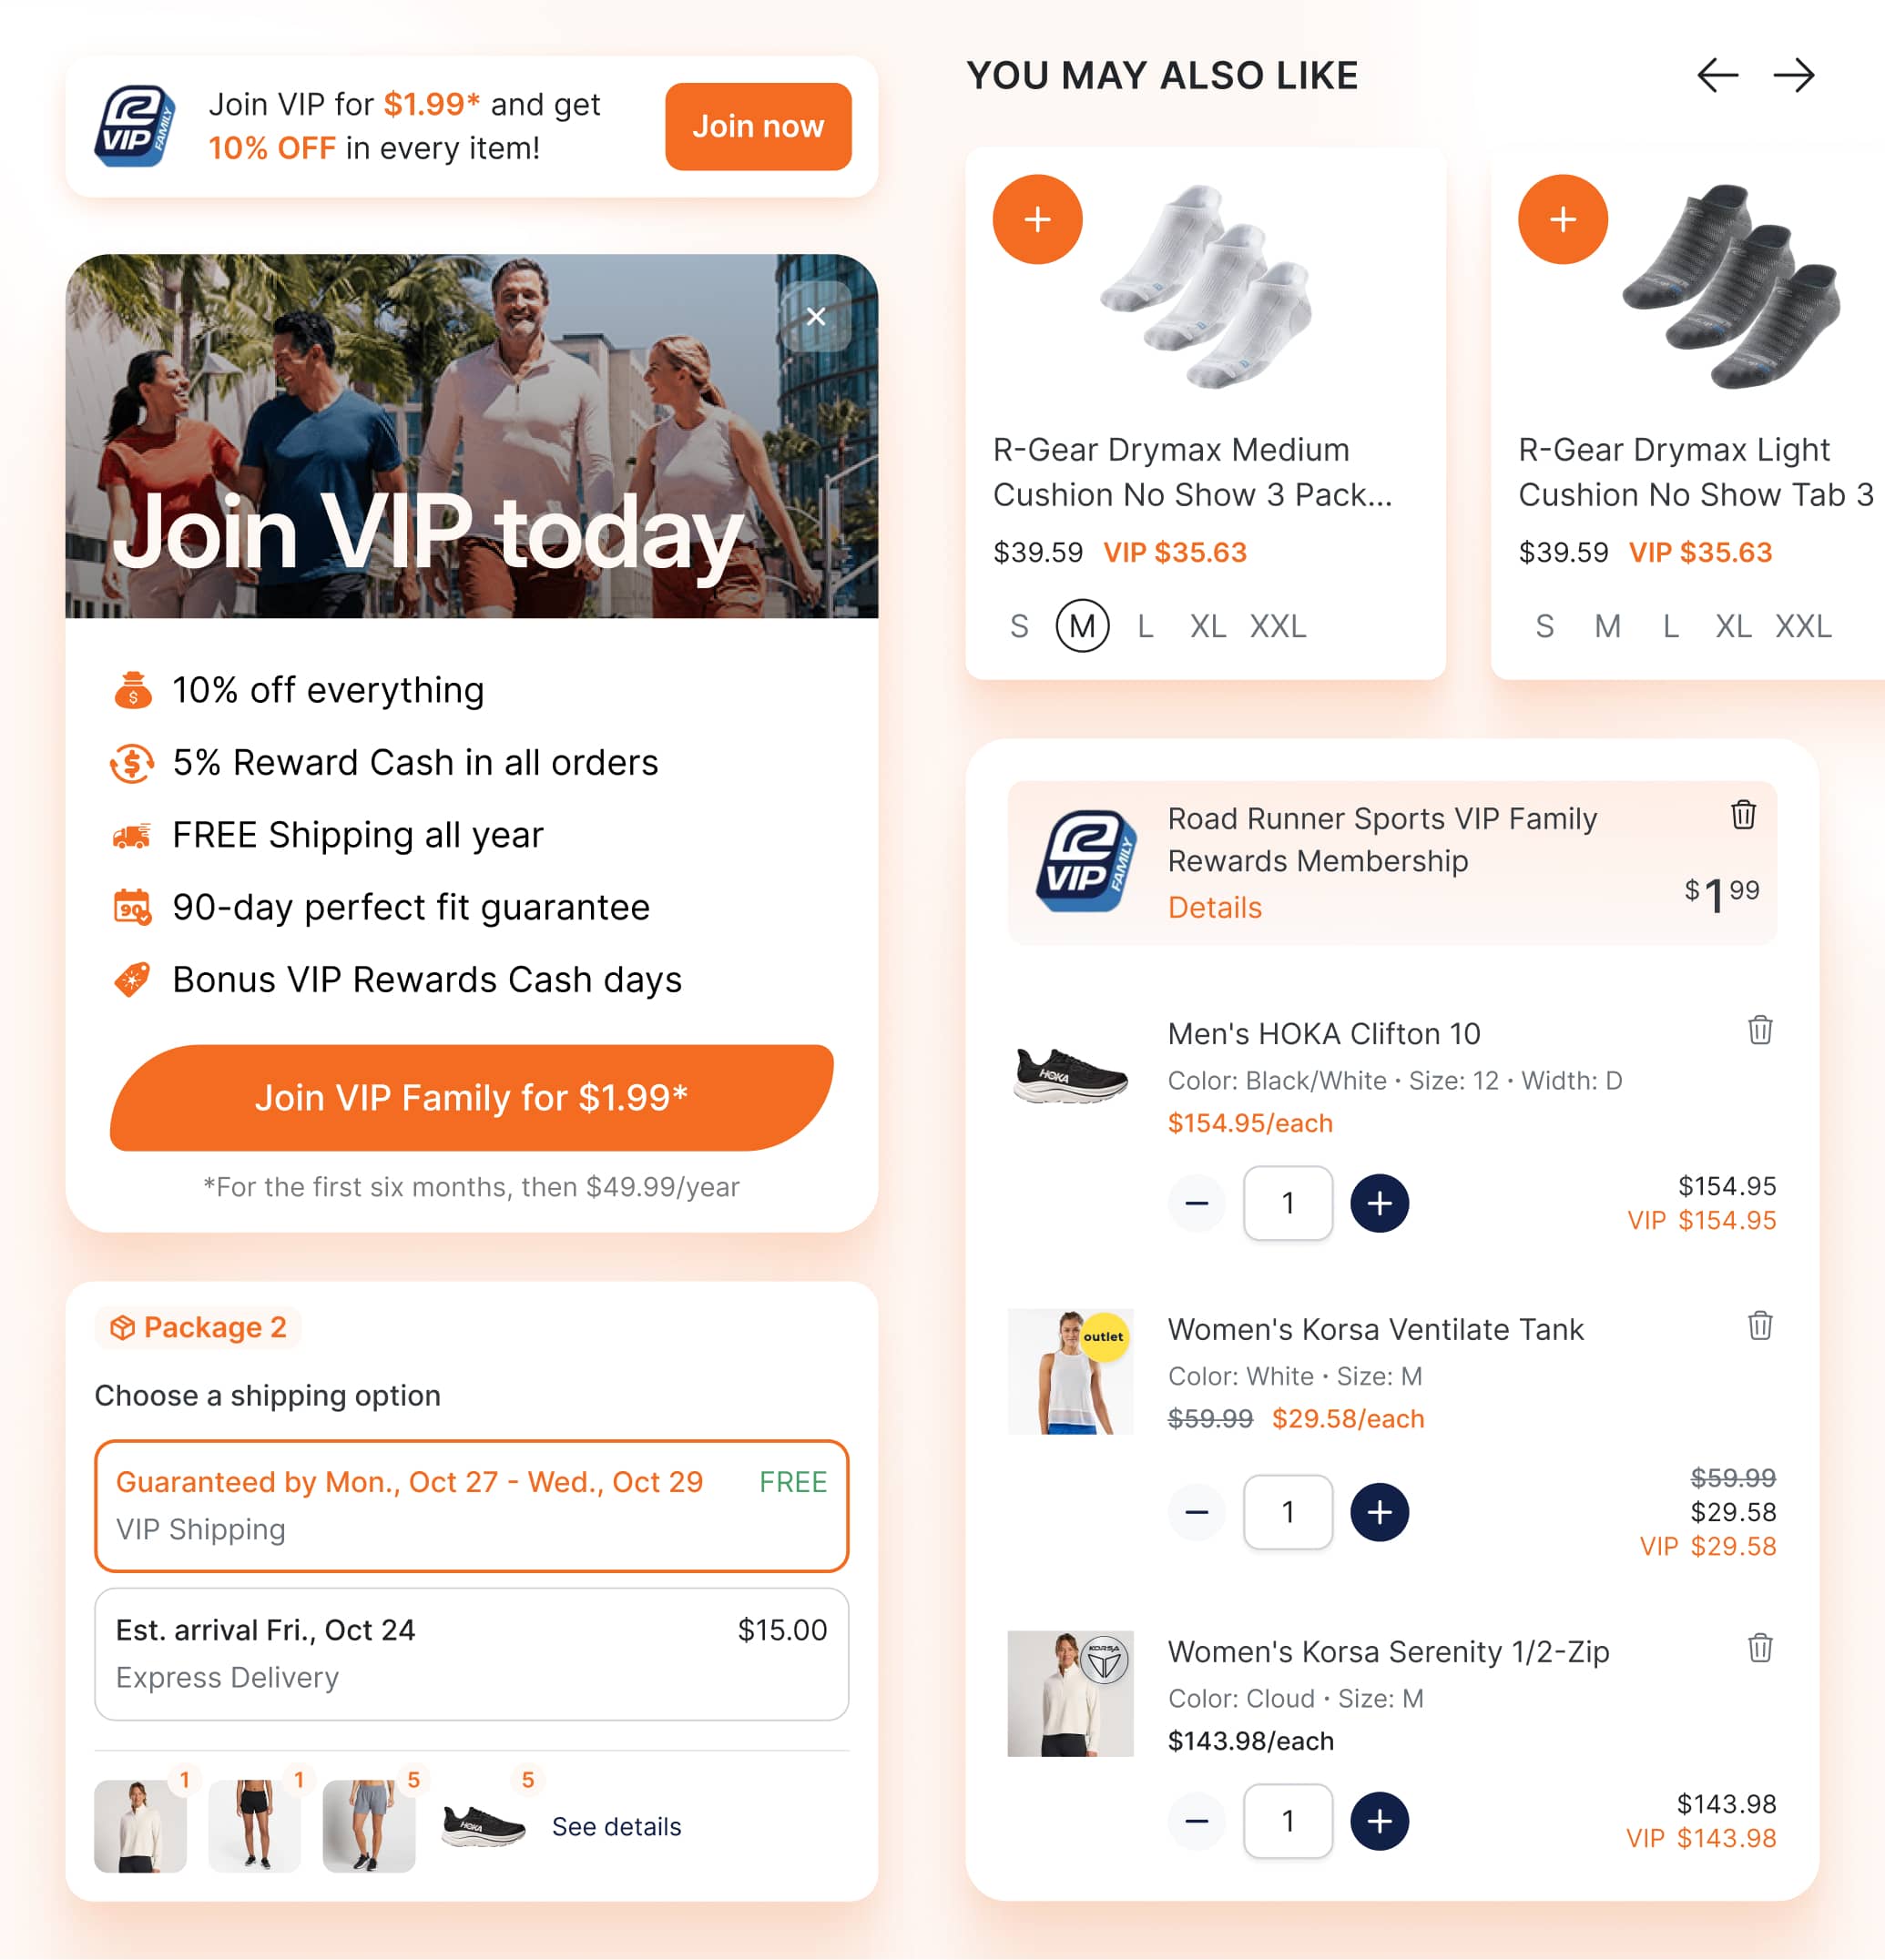Increase HOKA Clifton 10 quantity

coord(1380,1203)
